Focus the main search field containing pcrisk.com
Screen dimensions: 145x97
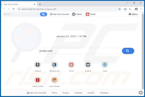point(80,51)
